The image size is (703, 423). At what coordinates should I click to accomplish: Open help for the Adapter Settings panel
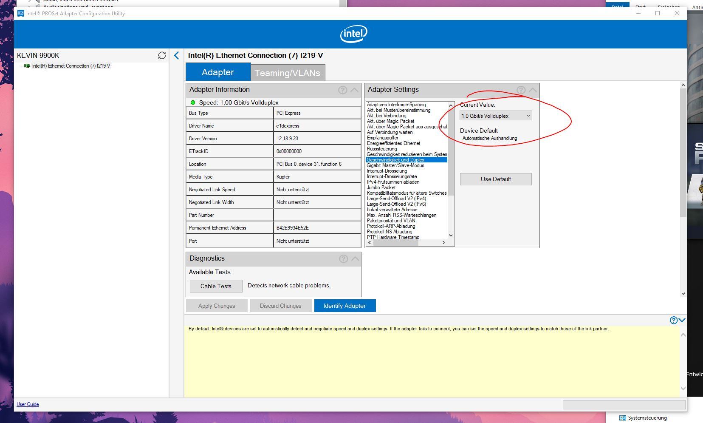(521, 90)
